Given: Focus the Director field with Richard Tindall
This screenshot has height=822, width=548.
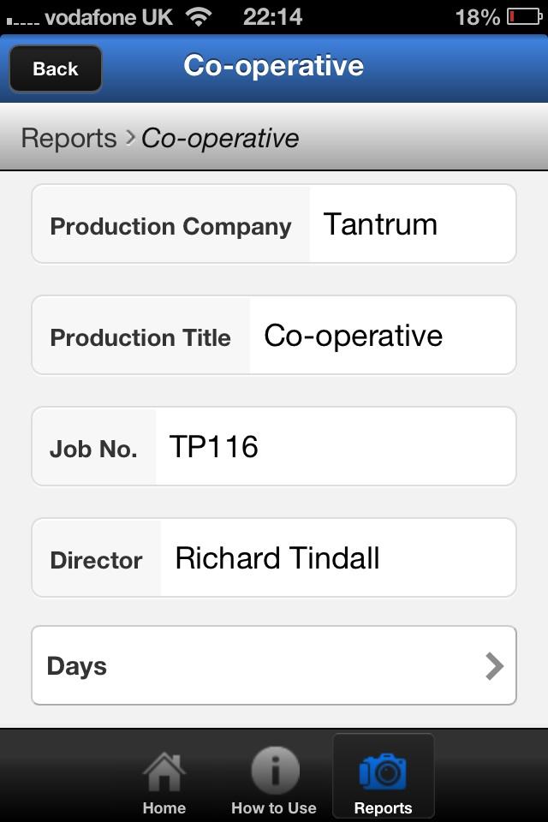Looking at the screenshot, I should (x=338, y=557).
